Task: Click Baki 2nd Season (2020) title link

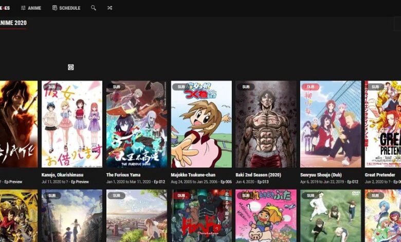Action: [258, 175]
